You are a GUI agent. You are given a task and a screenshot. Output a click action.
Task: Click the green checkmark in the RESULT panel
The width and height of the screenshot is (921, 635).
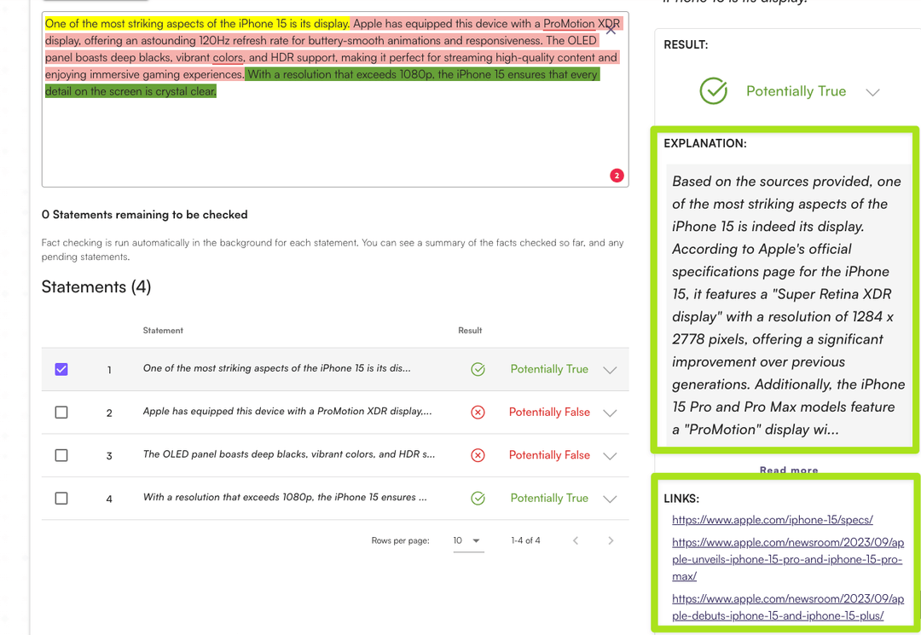coord(714,91)
